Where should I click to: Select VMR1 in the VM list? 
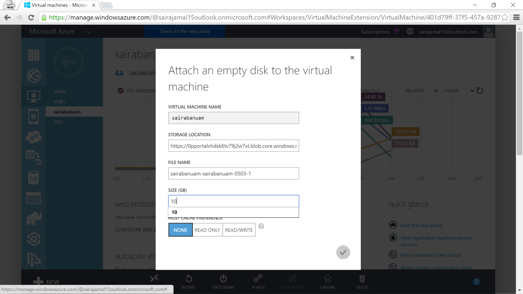60,102
